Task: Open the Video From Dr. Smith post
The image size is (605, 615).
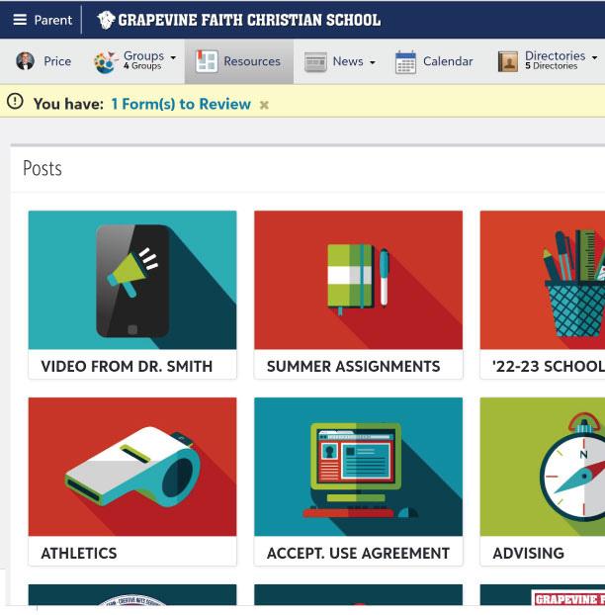Action: coord(132,295)
